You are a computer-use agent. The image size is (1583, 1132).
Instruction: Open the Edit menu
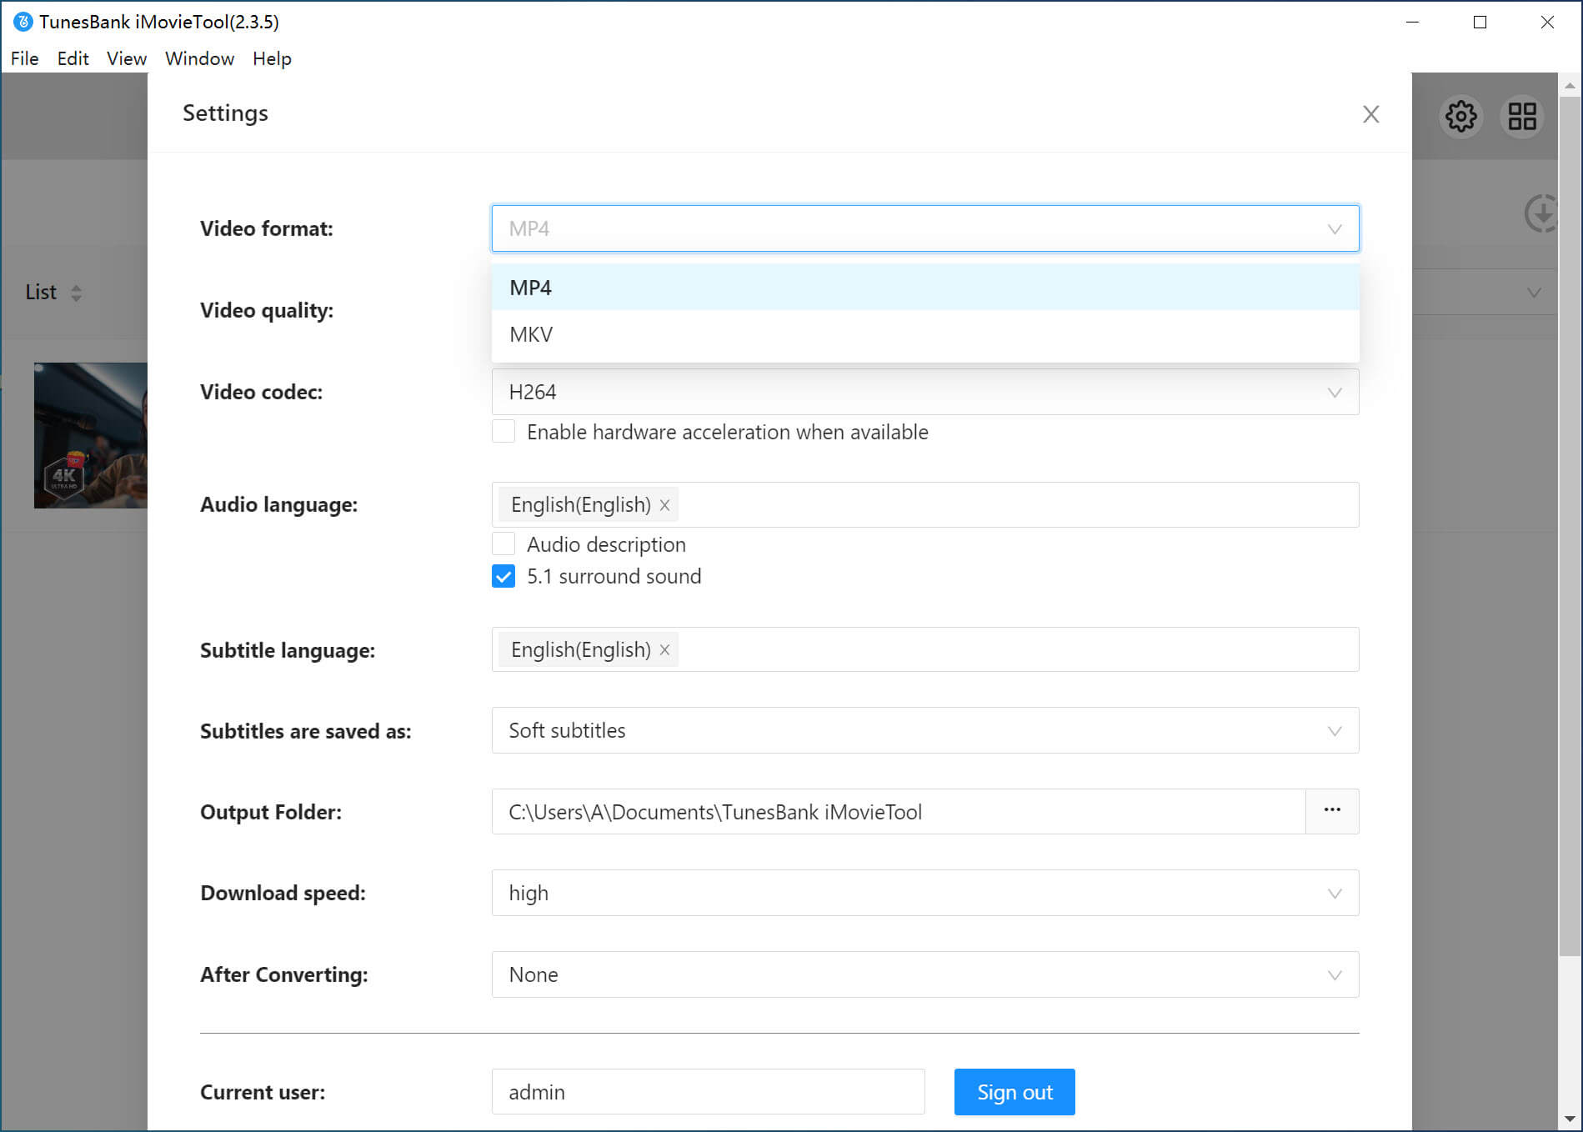tap(73, 58)
